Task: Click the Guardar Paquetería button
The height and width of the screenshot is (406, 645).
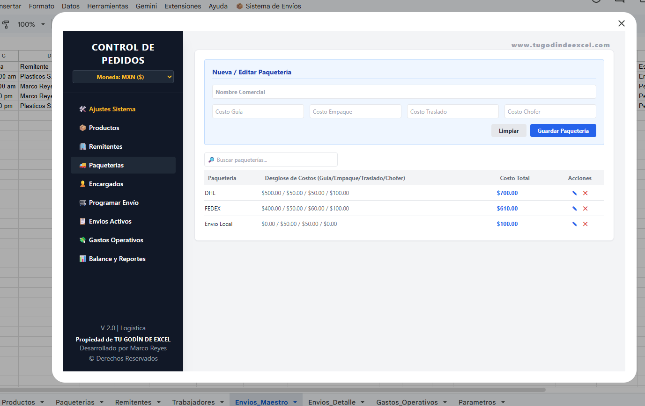Action: pos(563,130)
